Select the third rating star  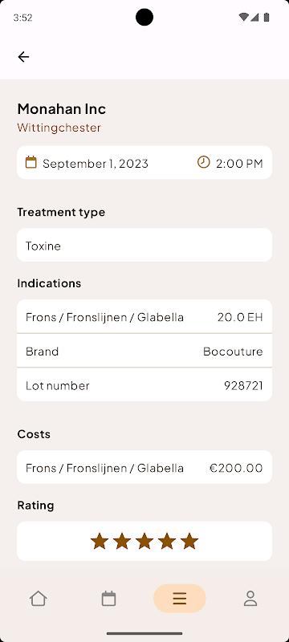click(144, 541)
